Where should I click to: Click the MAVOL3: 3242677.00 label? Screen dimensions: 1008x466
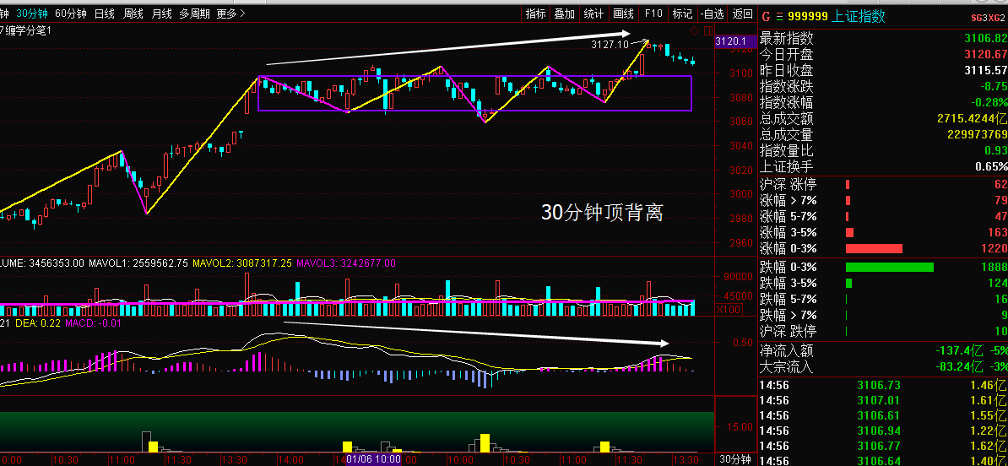tap(346, 263)
